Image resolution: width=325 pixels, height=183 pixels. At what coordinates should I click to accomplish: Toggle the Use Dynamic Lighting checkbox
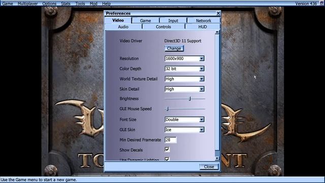167,159
